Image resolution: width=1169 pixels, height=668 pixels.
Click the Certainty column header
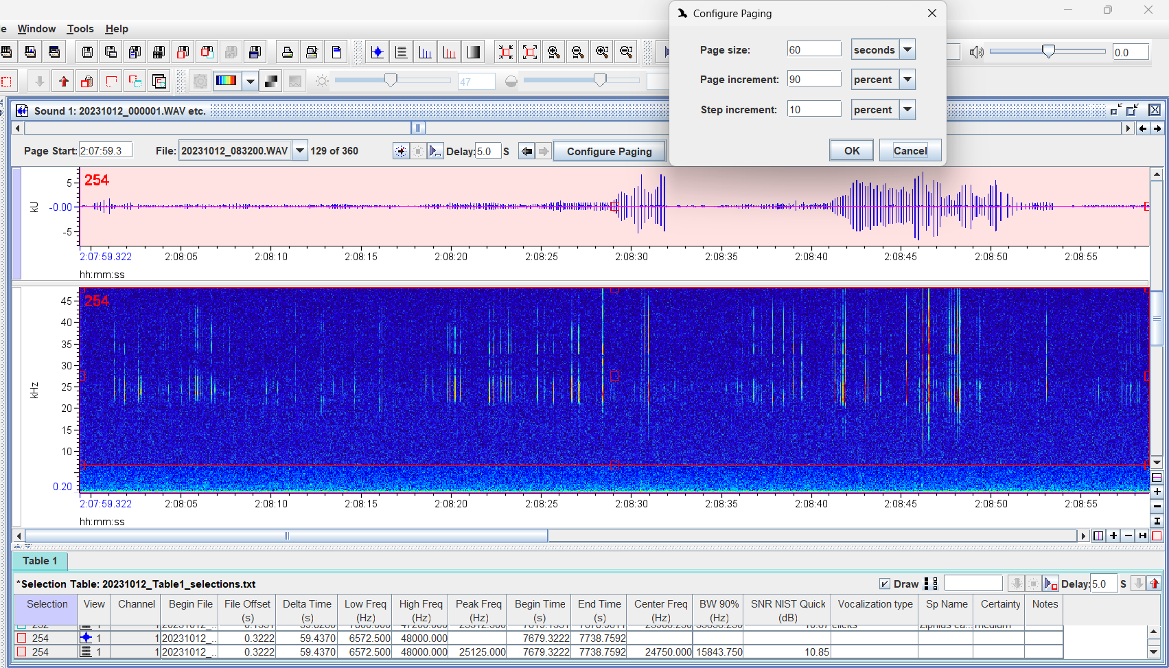pos(1000,610)
